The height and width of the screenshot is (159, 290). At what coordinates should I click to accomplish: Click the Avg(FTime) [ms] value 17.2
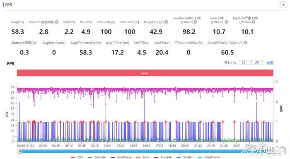tap(117, 53)
